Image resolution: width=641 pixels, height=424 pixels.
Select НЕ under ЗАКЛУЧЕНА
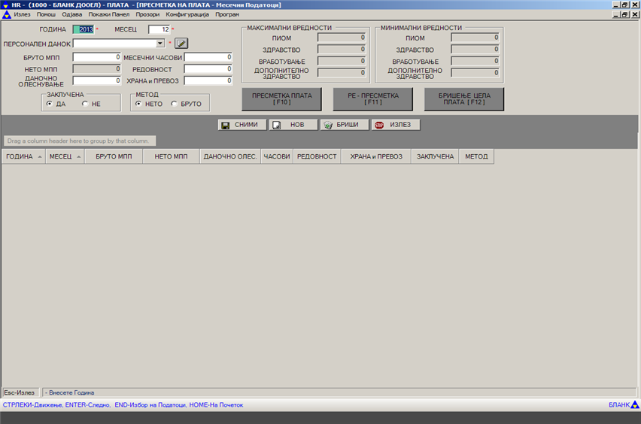86,104
